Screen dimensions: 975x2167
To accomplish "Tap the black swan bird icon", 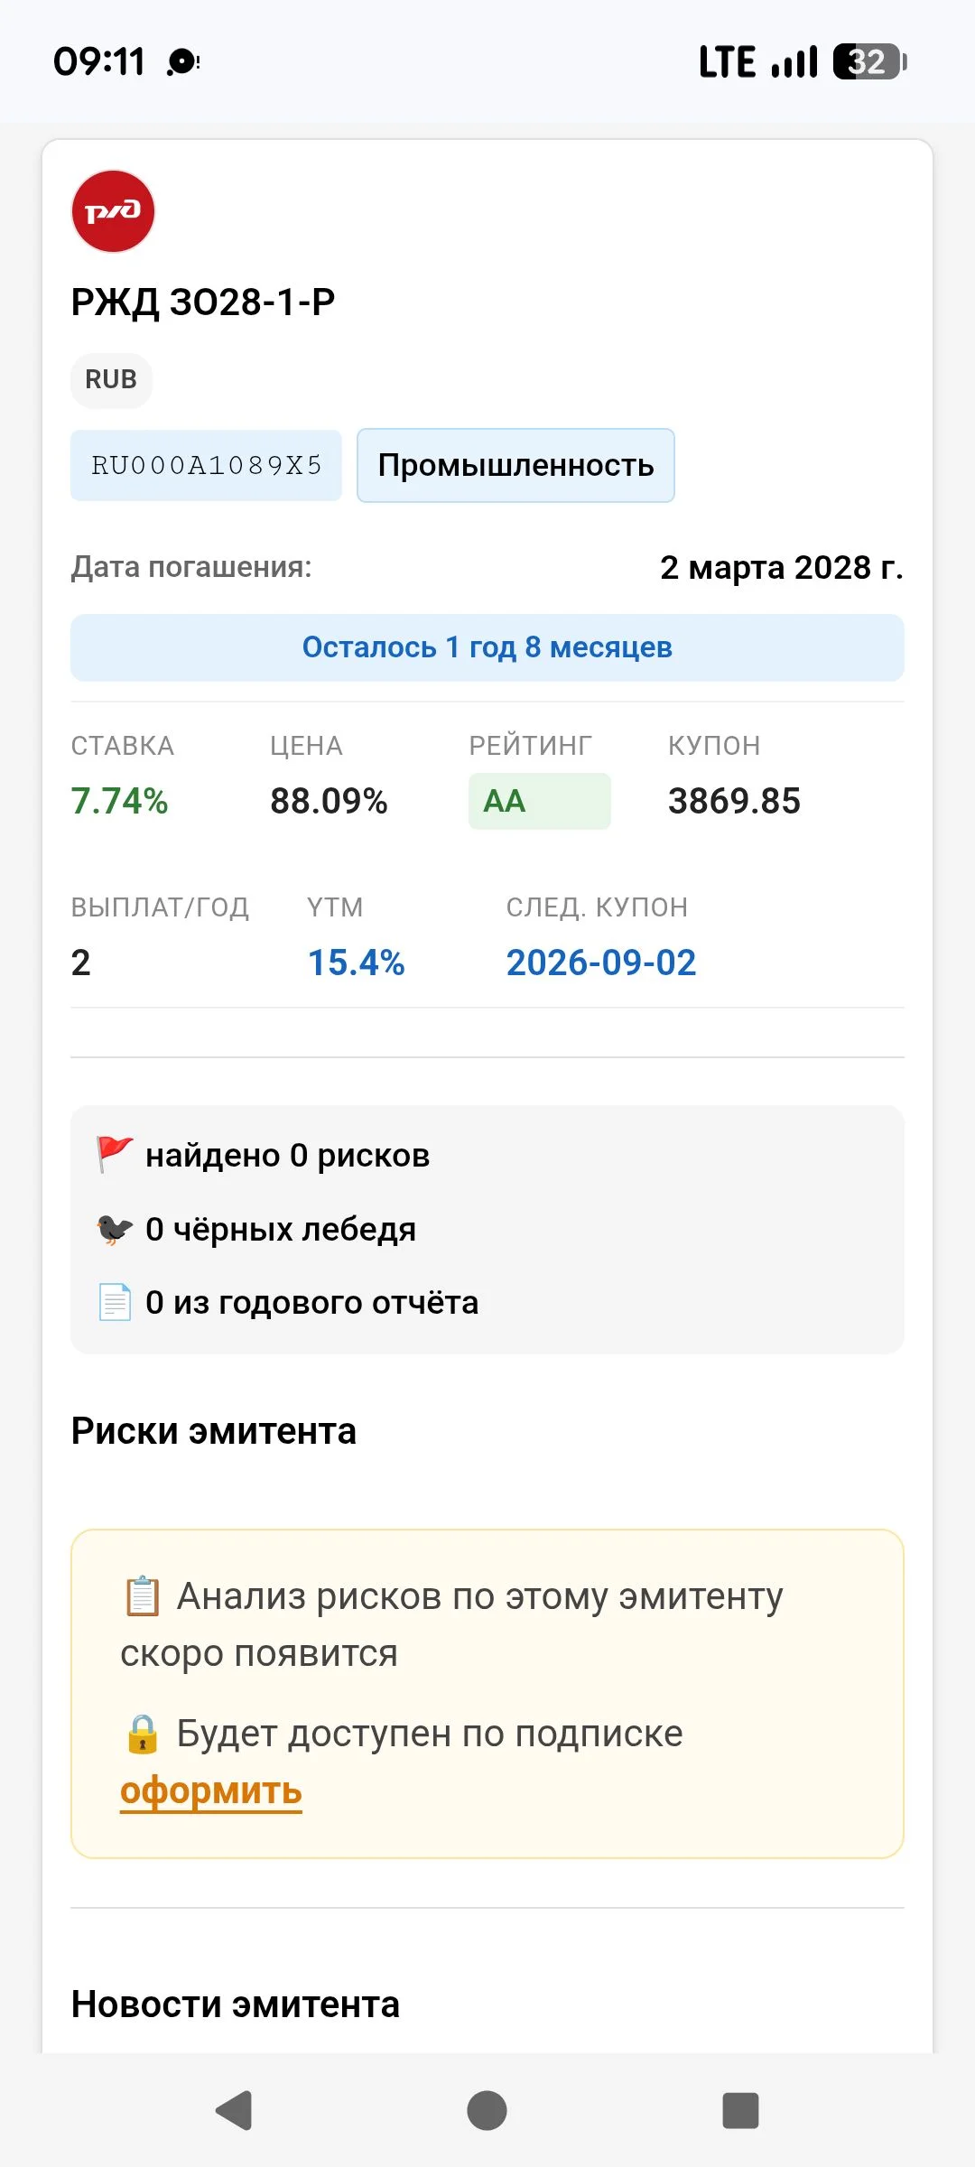I will (x=115, y=1229).
